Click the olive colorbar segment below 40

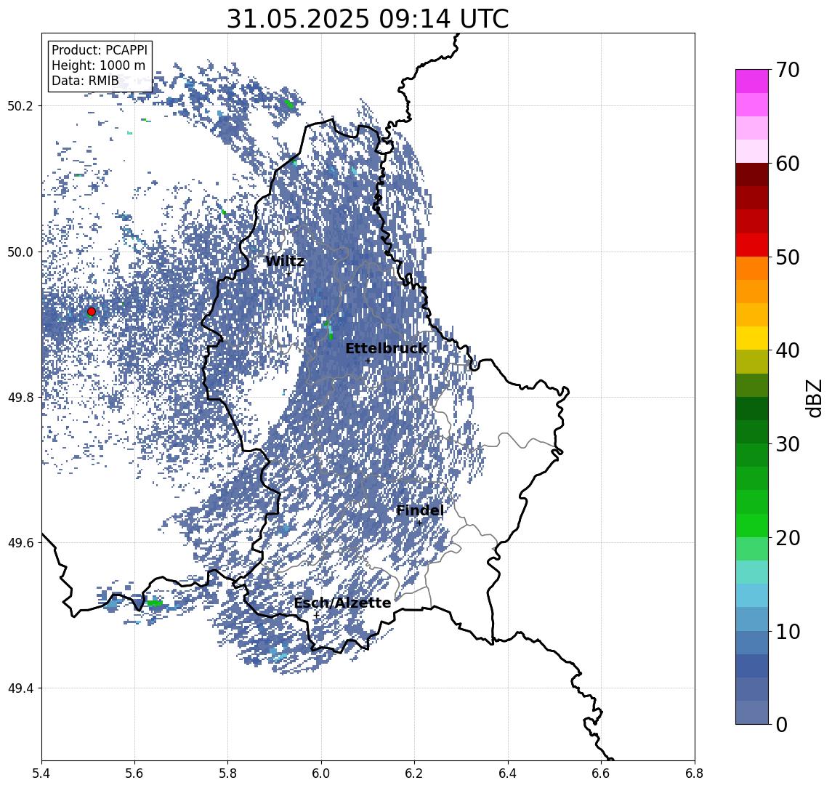coord(752,361)
